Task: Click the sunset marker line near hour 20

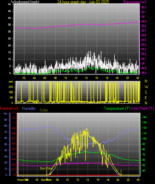Action: click(x=121, y=172)
